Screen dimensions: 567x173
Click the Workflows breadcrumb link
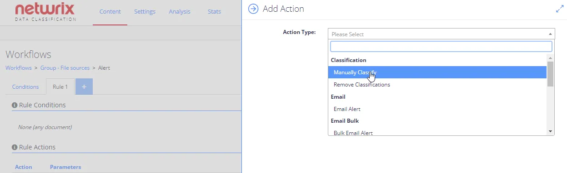(x=19, y=68)
